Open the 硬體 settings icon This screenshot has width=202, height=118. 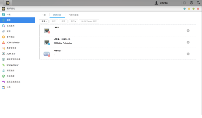click(x=4, y=31)
